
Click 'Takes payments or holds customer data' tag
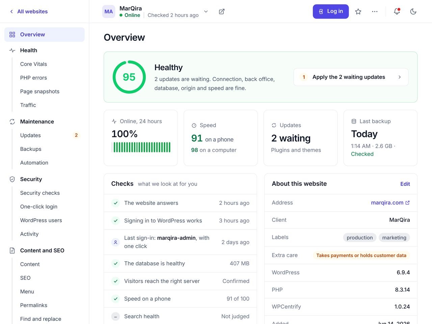(361, 255)
